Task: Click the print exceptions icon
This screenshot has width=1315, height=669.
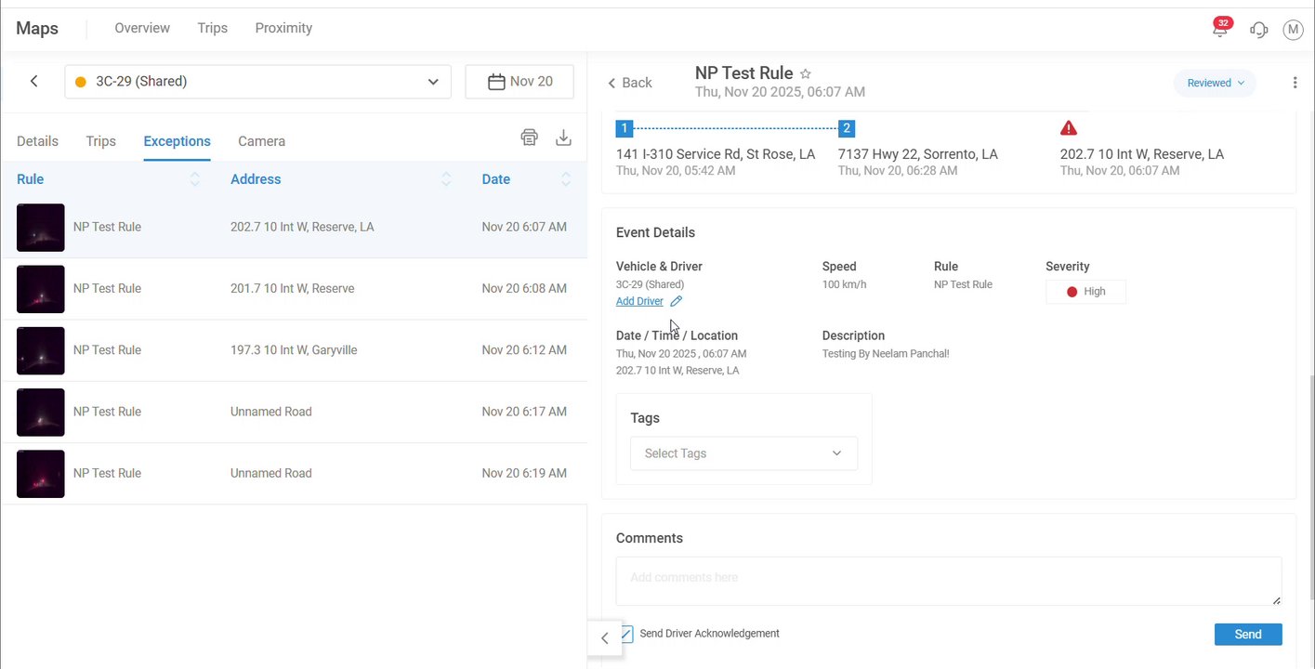Action: (x=529, y=138)
